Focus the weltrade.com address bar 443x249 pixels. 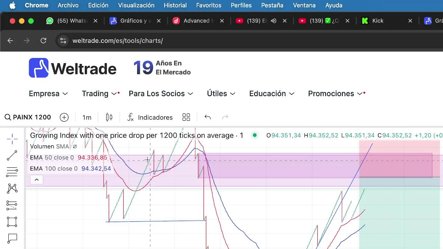pos(118,40)
